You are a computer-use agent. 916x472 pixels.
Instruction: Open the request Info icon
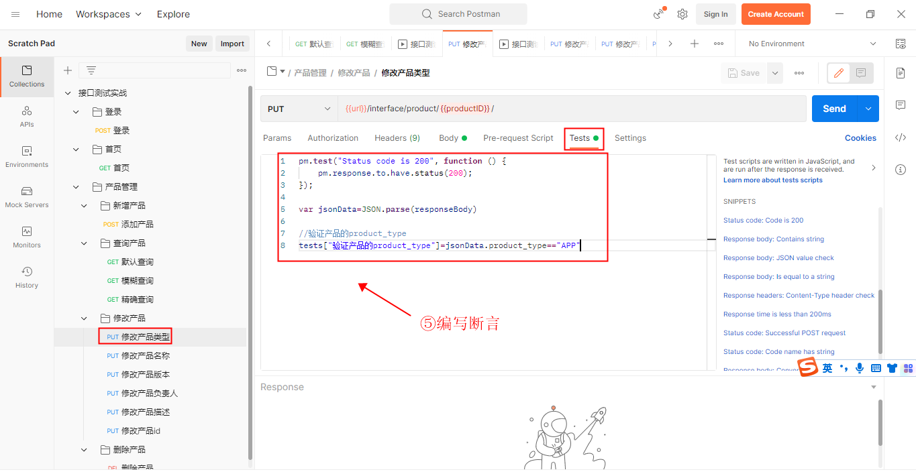click(901, 170)
